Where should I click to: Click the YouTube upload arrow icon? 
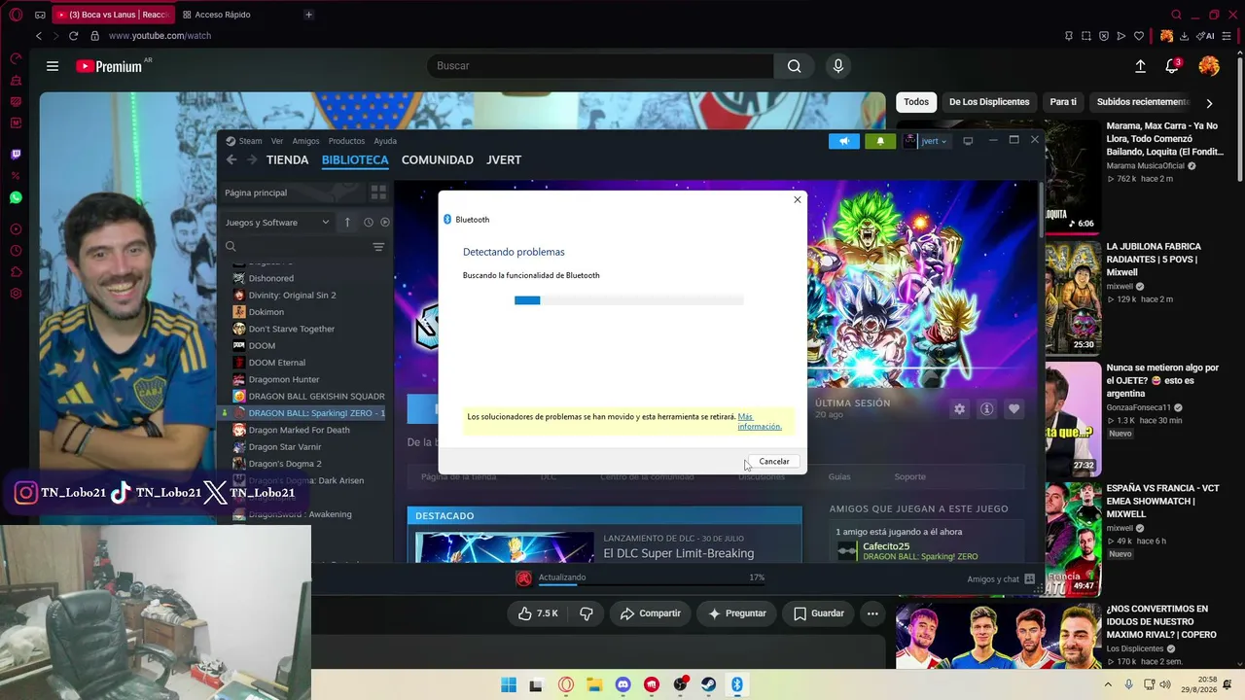[x=1140, y=66]
